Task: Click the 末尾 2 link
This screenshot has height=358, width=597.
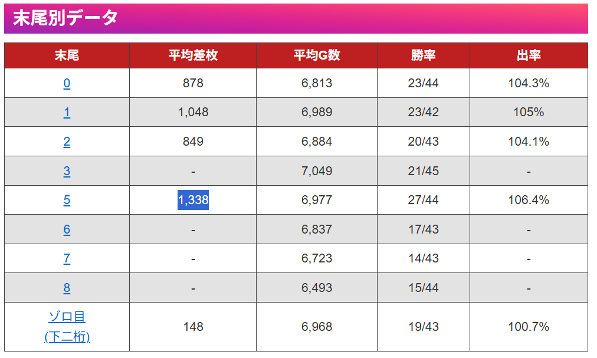Action: tap(67, 142)
